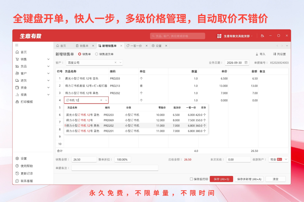Pick suggestion with code PRD069
304x202 pixels.
click(136, 120)
